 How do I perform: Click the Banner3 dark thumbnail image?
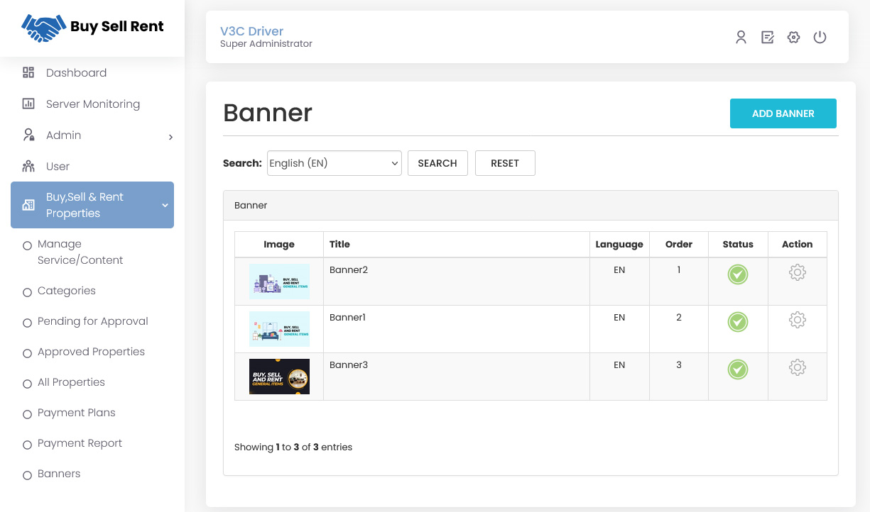[279, 377]
